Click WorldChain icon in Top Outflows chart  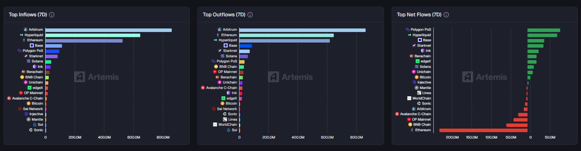pyautogui.click(x=215, y=124)
